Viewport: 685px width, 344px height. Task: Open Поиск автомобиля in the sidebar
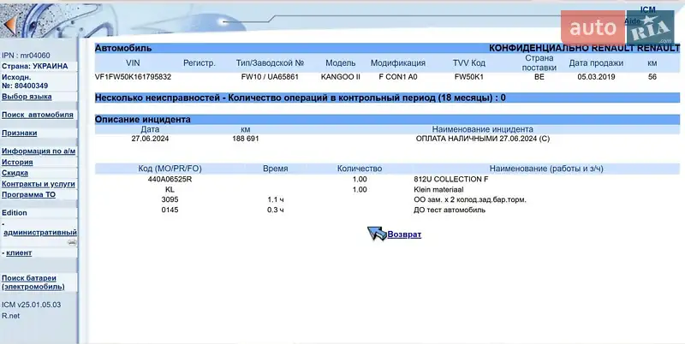[38, 115]
